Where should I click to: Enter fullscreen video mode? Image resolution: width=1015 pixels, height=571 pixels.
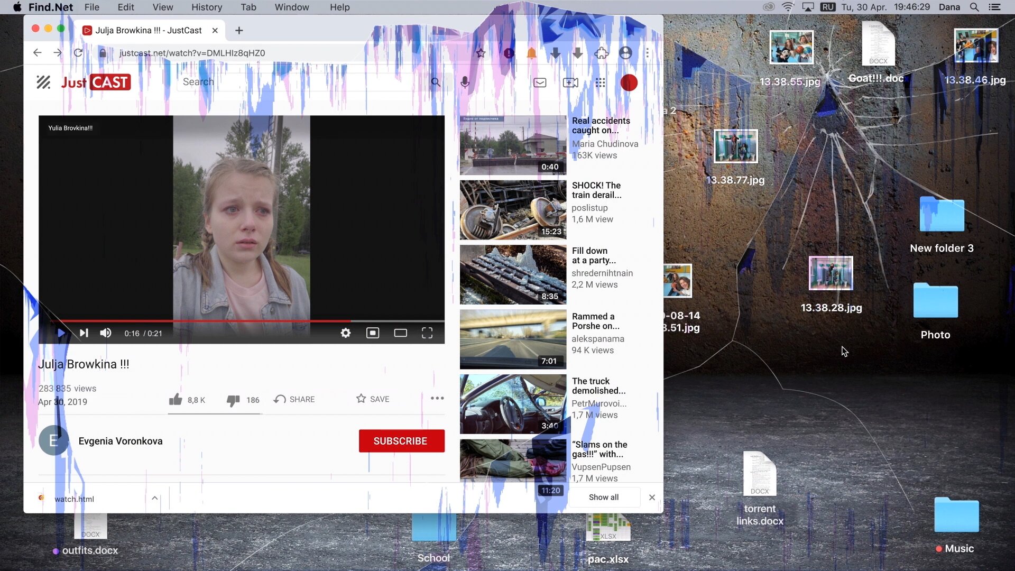(x=427, y=333)
